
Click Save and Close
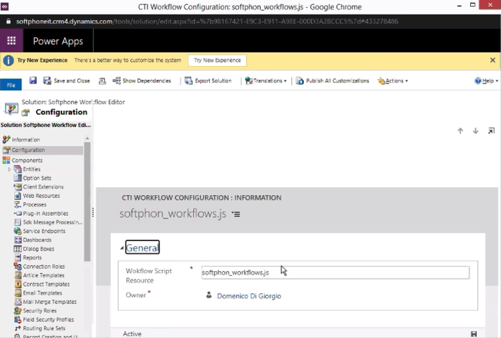tap(66, 81)
